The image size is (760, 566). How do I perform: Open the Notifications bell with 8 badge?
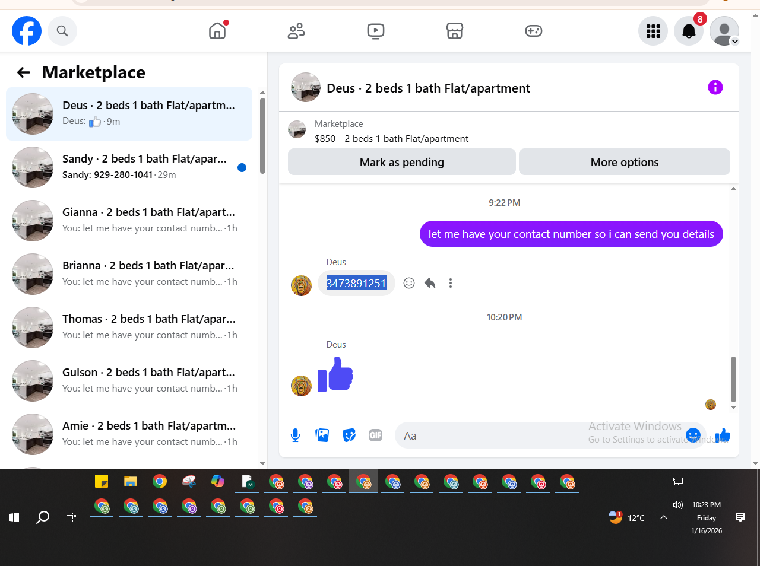[x=689, y=31]
